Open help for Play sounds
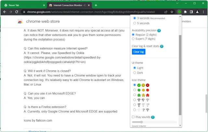 [153, 117]
